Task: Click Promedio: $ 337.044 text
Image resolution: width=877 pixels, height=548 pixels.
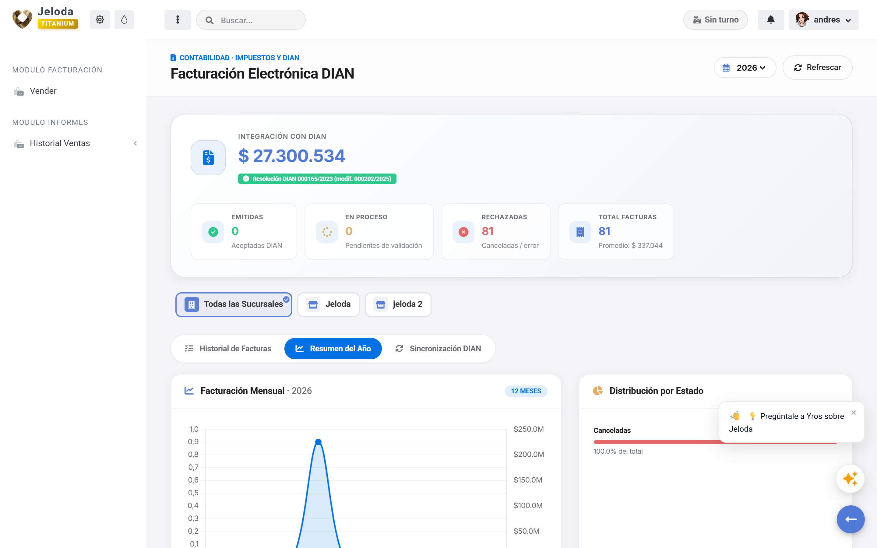Action: (630, 245)
